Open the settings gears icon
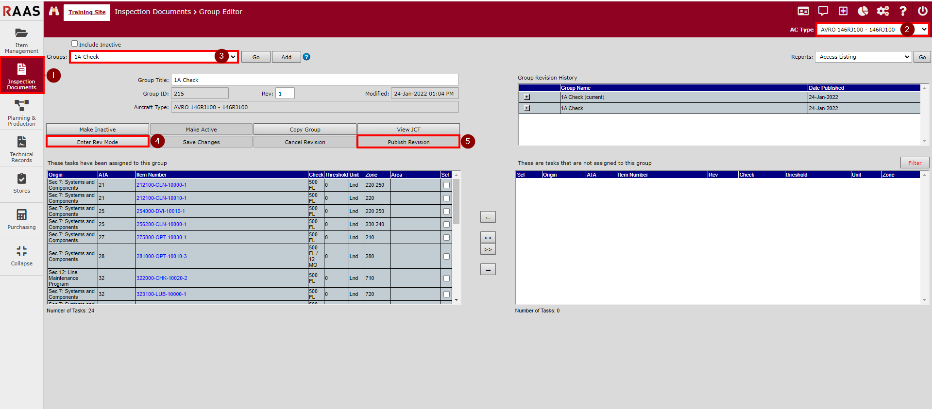This screenshot has width=932, height=409. [x=882, y=11]
